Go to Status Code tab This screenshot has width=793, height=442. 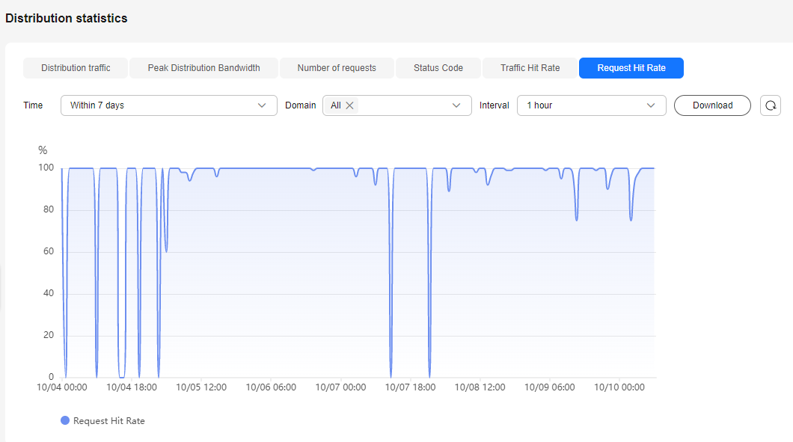pyautogui.click(x=438, y=68)
